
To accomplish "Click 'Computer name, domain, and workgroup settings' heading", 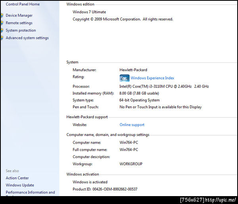I will click(x=108, y=135).
